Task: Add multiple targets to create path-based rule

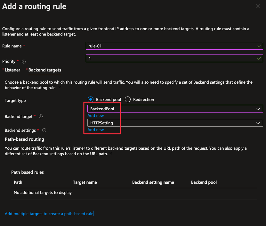Action: (x=49, y=213)
